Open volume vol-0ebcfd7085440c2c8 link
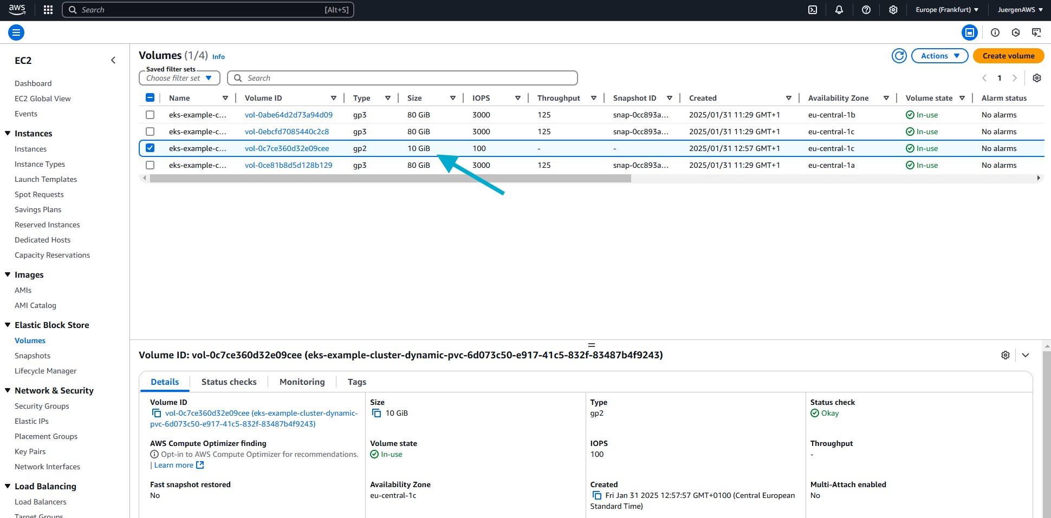Screen dimensions: 1051x518 point(287,132)
